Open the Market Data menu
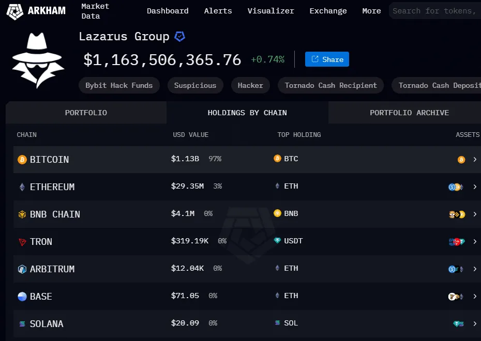This screenshot has height=341, width=481. pyautogui.click(x=95, y=11)
